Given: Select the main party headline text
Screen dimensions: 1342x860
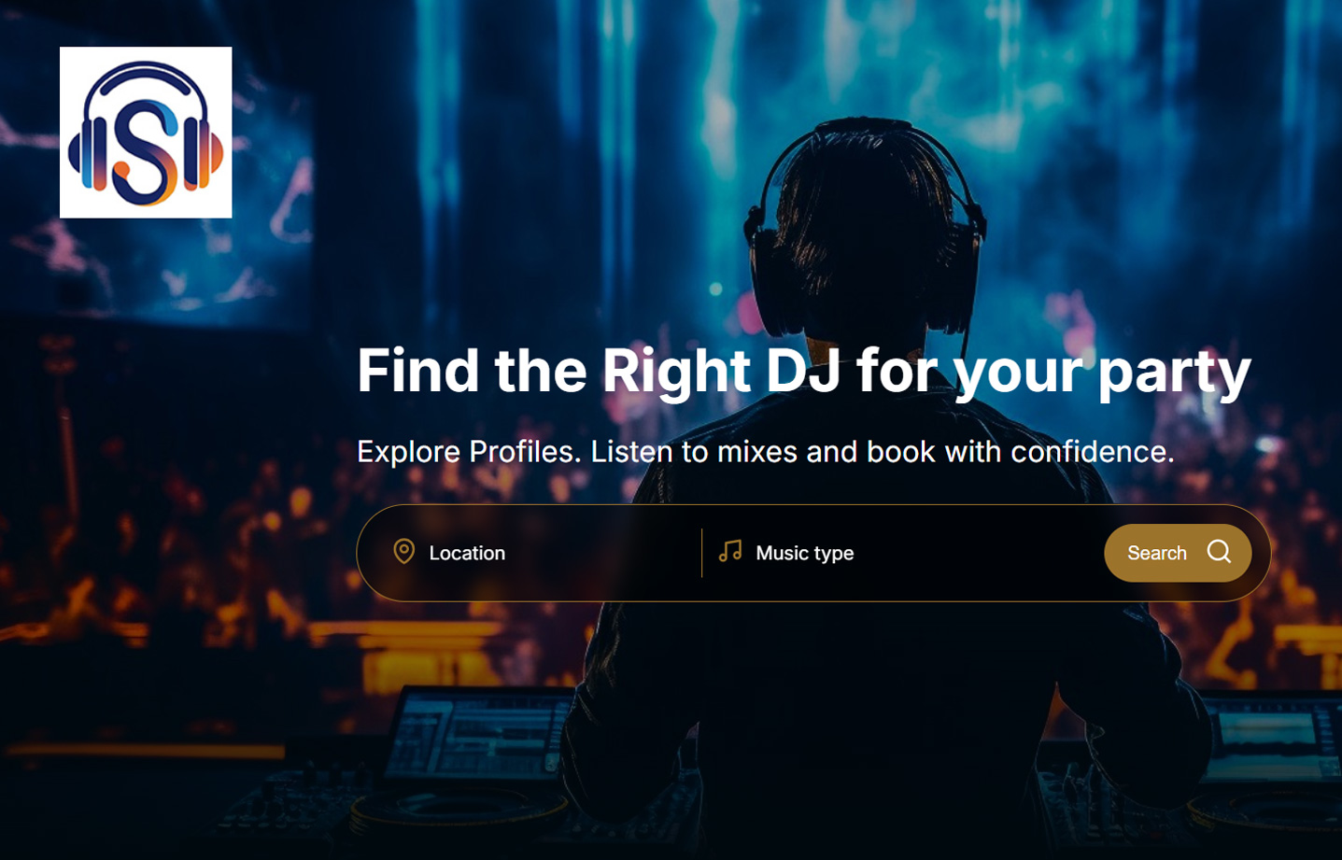Looking at the screenshot, I should (x=803, y=371).
